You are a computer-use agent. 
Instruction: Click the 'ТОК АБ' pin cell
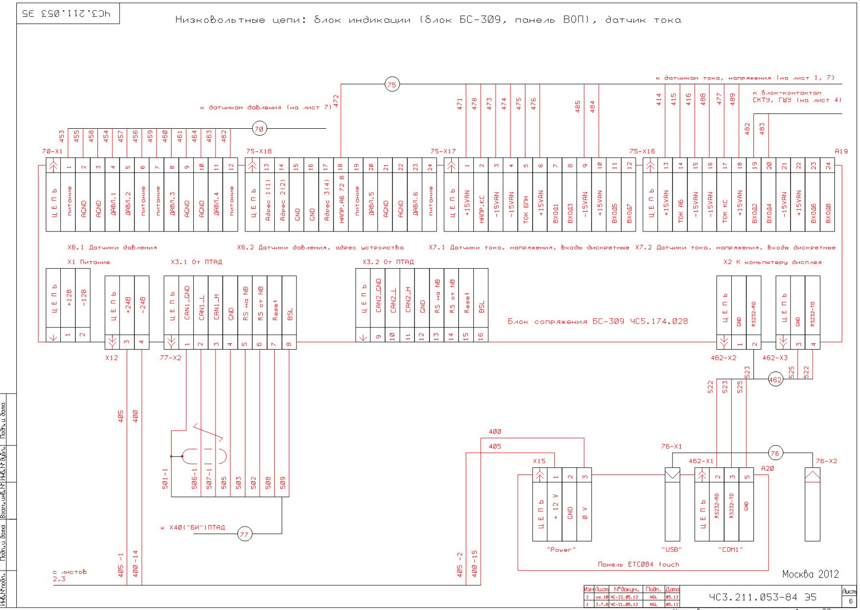tap(680, 202)
